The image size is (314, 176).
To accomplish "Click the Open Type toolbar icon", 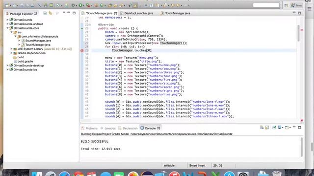I will click(110, 5).
